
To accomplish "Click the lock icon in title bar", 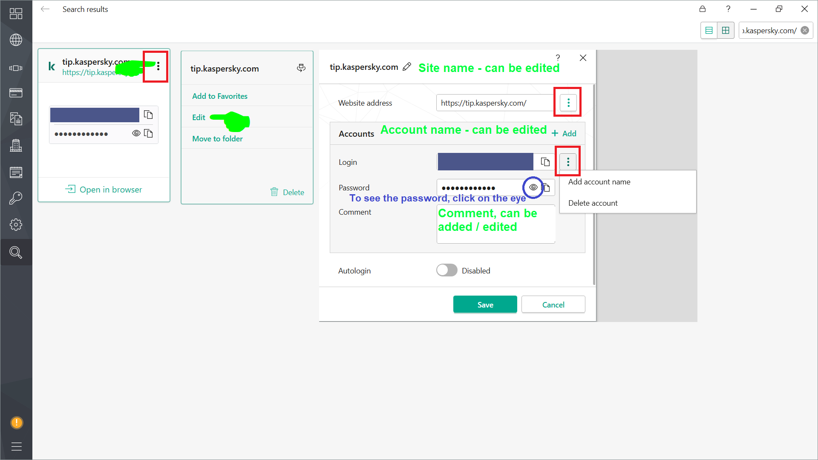I will point(703,9).
